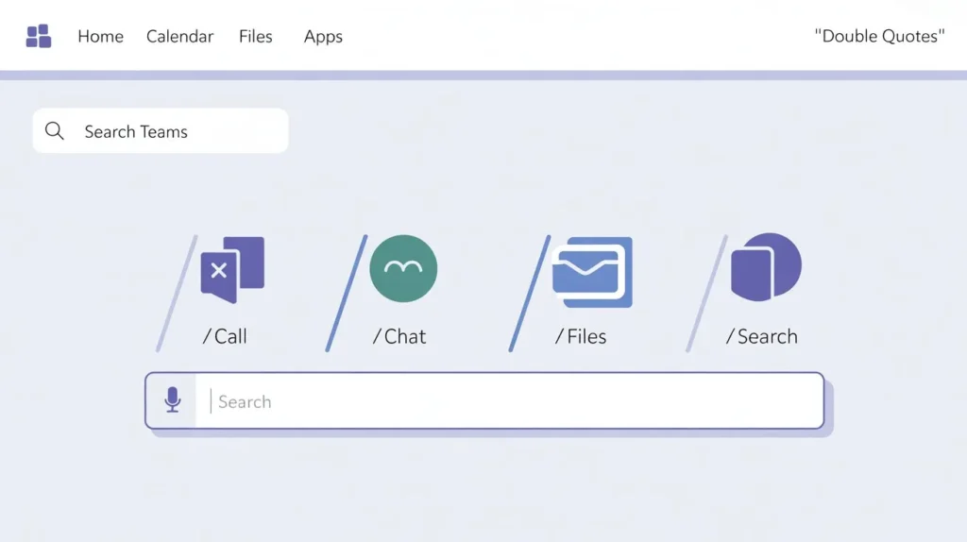
Task: Select the green Chat command icon
Action: pos(403,268)
